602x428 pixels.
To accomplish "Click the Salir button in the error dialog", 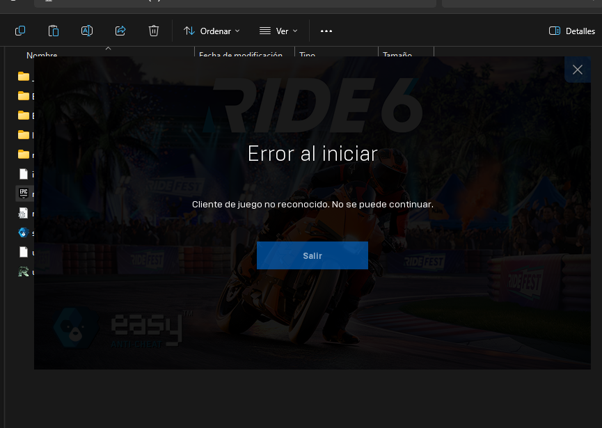I will 312,255.
